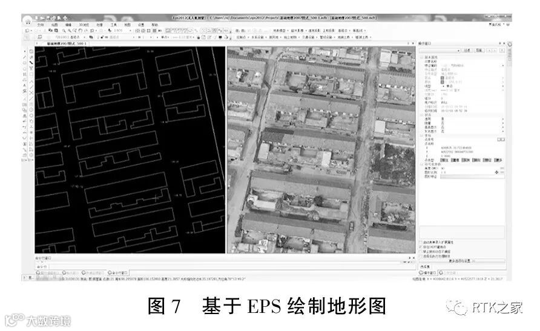
Task: Toggle the first checkbox in the 点类型 row
Action: tap(442, 160)
